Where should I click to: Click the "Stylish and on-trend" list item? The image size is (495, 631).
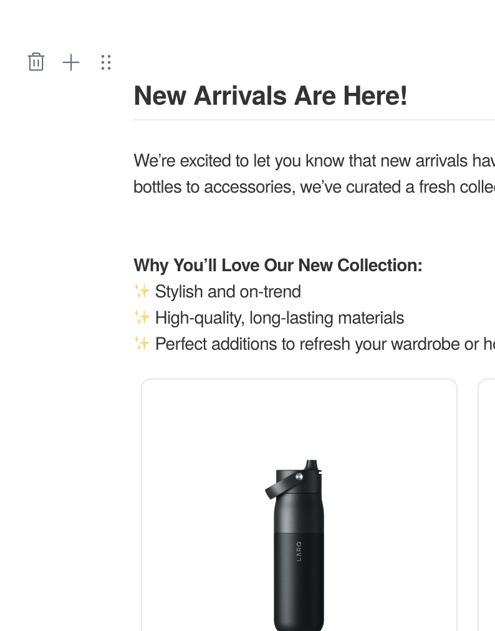228,291
